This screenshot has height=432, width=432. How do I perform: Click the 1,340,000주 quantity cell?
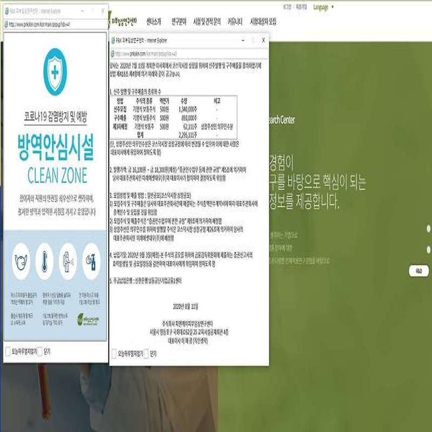click(187, 110)
